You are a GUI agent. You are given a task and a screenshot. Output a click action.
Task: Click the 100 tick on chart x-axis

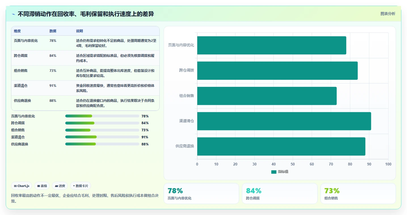point(388,164)
